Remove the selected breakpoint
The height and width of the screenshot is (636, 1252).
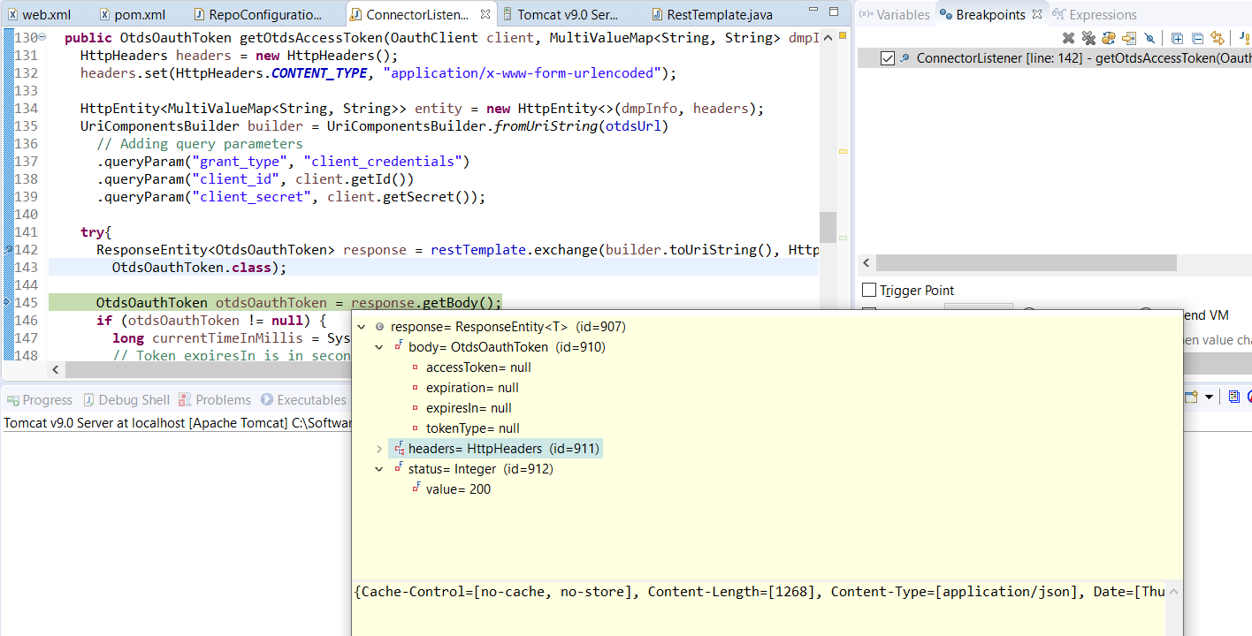pyautogui.click(x=1067, y=37)
